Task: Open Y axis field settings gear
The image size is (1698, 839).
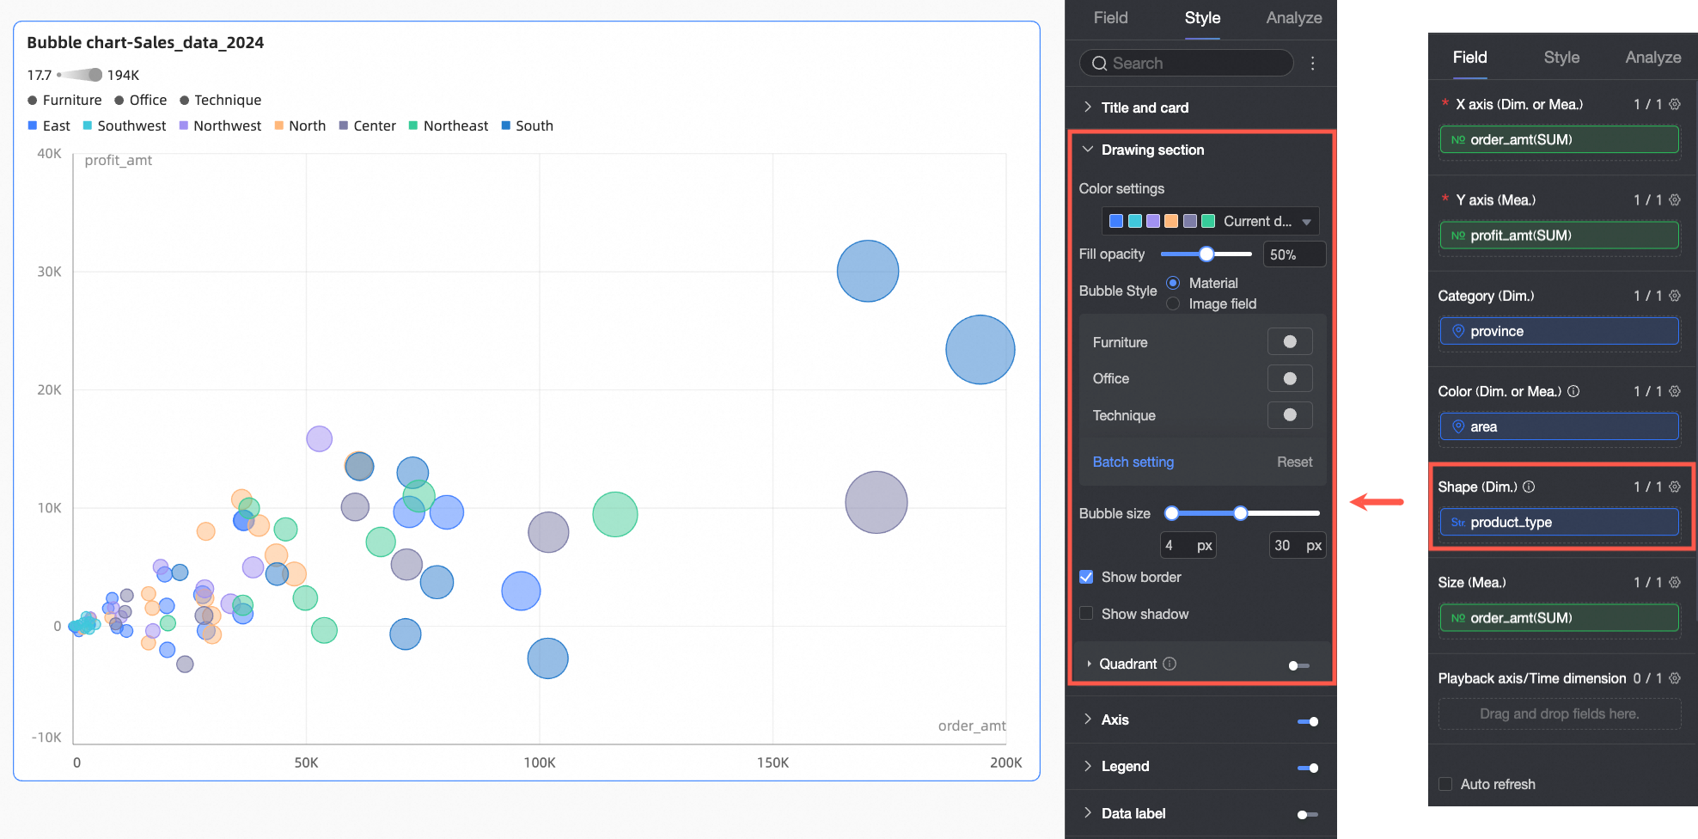Action: [x=1675, y=199]
